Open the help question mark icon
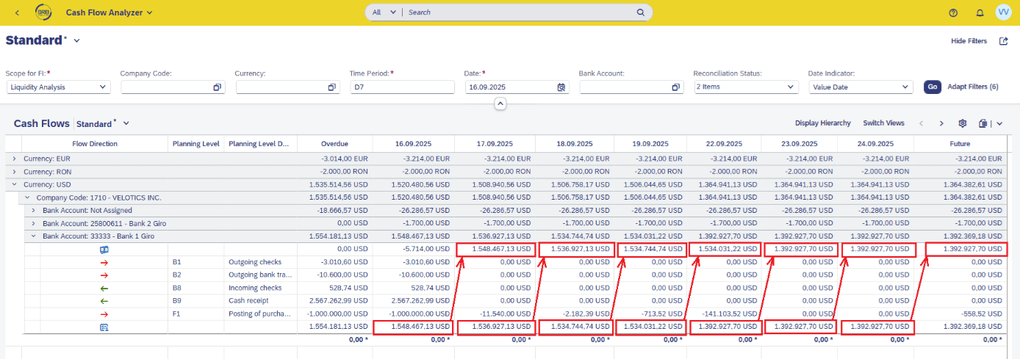The width and height of the screenshot is (1020, 359). [953, 12]
